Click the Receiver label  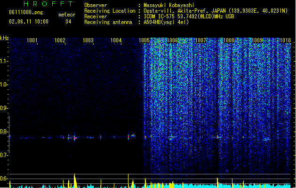pyautogui.click(x=96, y=16)
